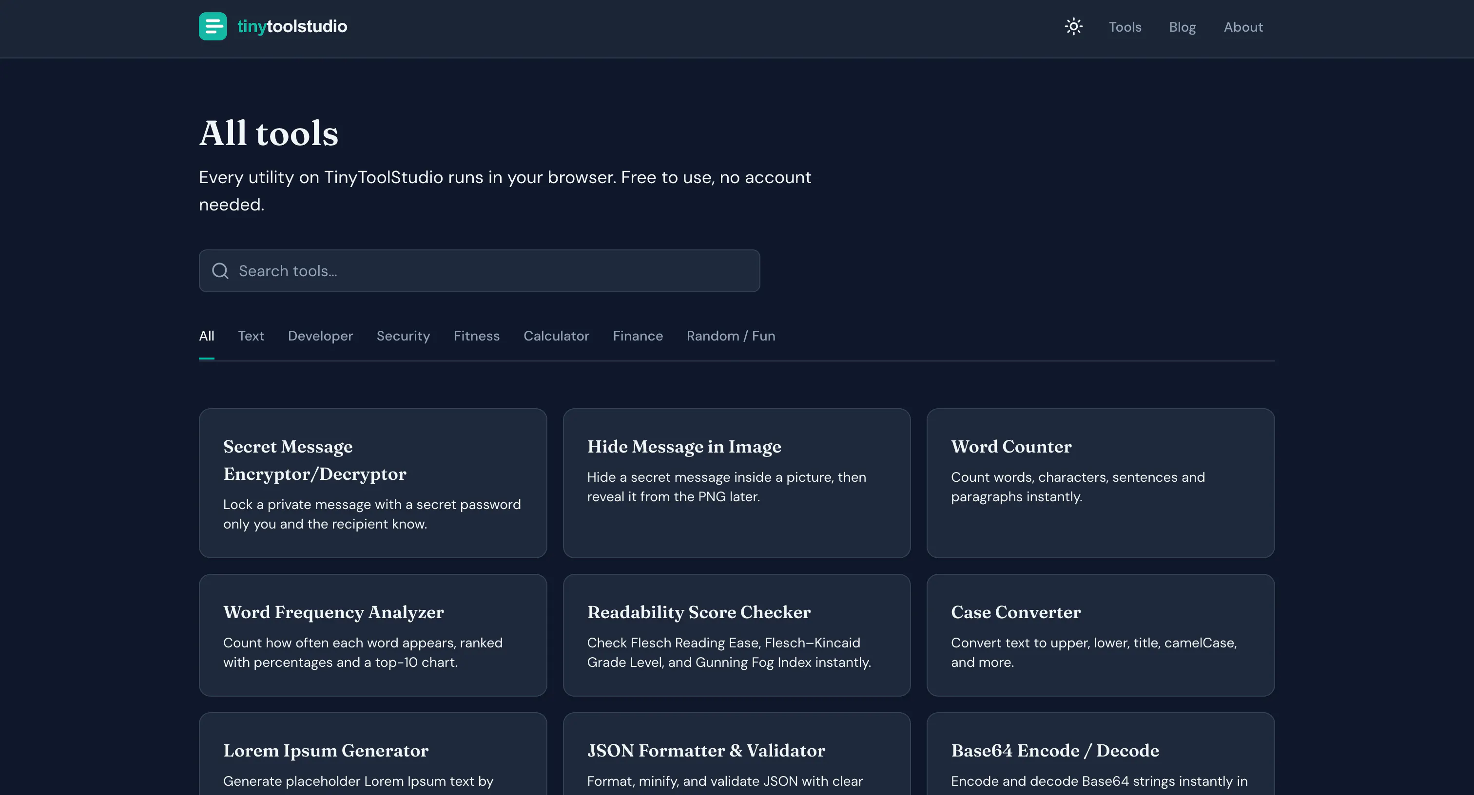Go to the Blog page

coord(1182,27)
